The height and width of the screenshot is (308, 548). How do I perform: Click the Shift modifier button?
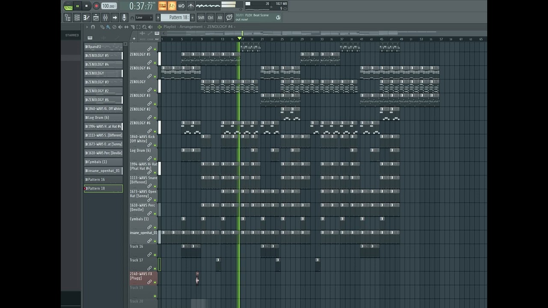point(201,18)
